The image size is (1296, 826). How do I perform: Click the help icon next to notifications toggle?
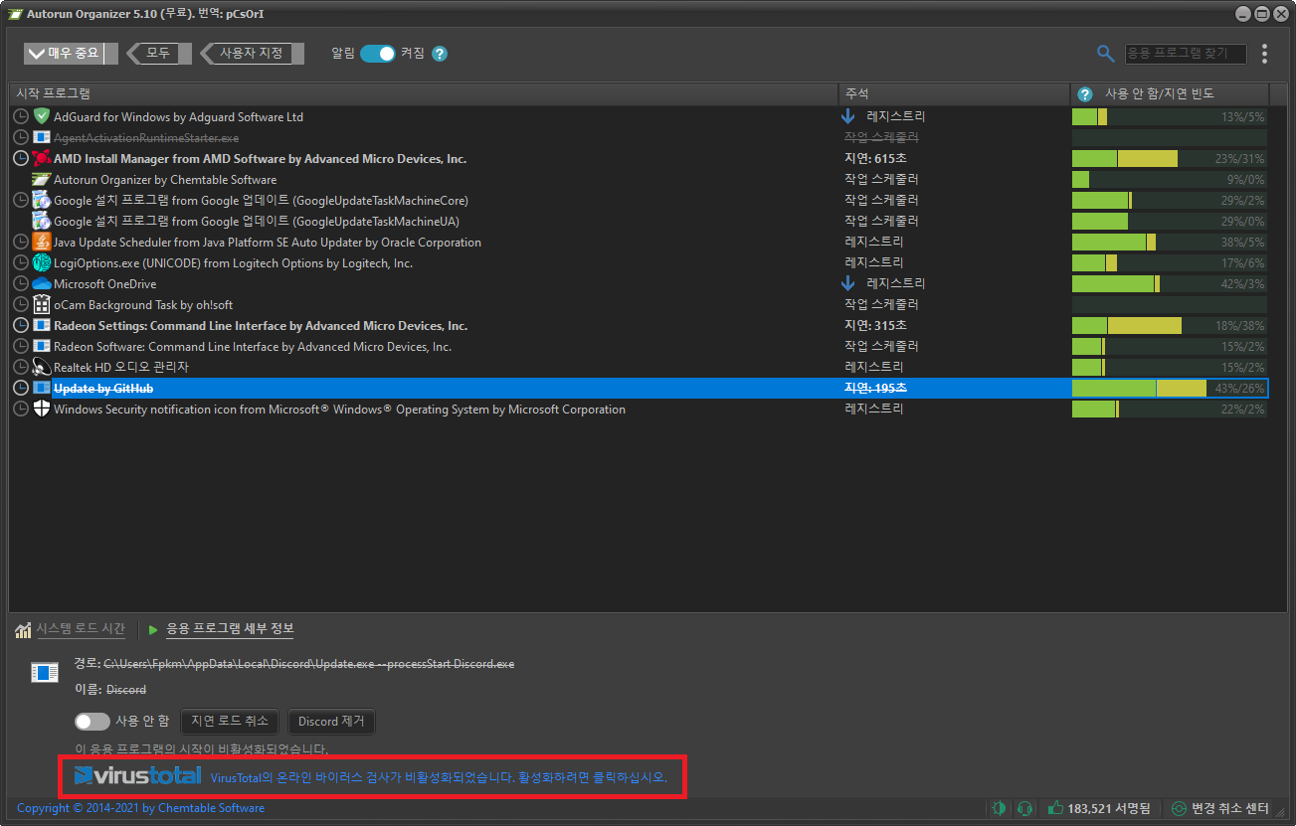[440, 54]
